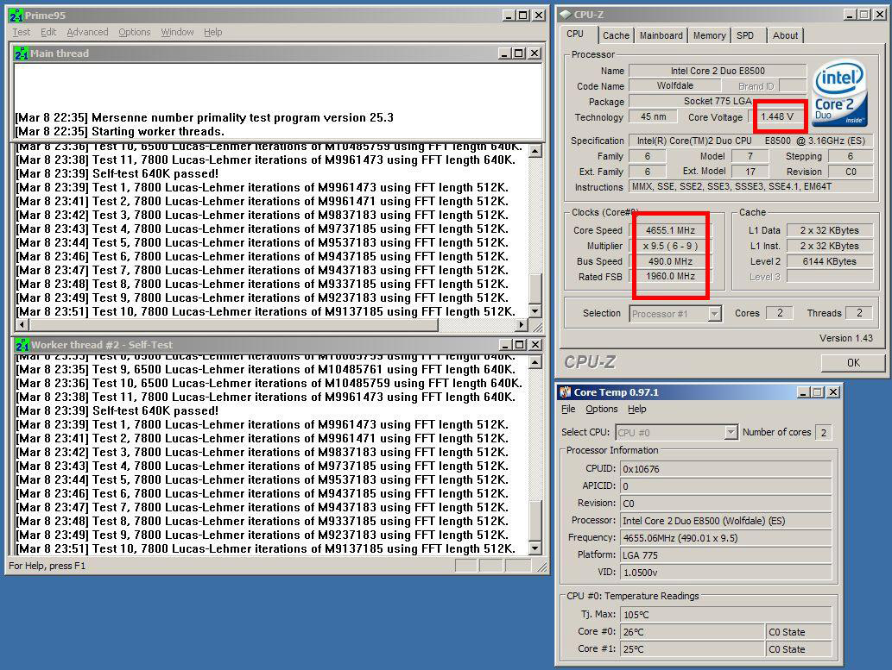Click the Frequency field 4655.06MHz in Core Temp

point(726,537)
